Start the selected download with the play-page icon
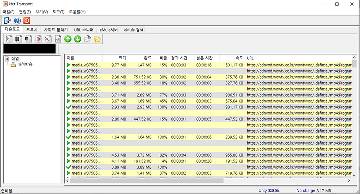 tap(9, 39)
